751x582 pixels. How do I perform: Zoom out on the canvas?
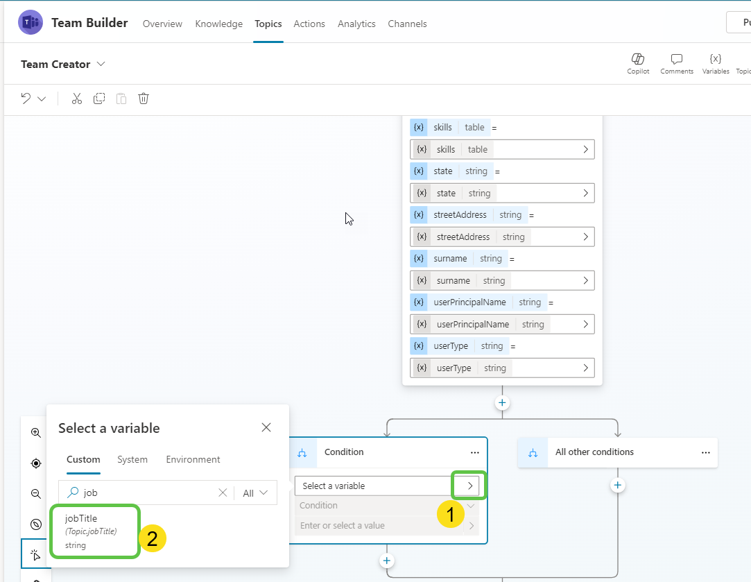click(x=35, y=493)
